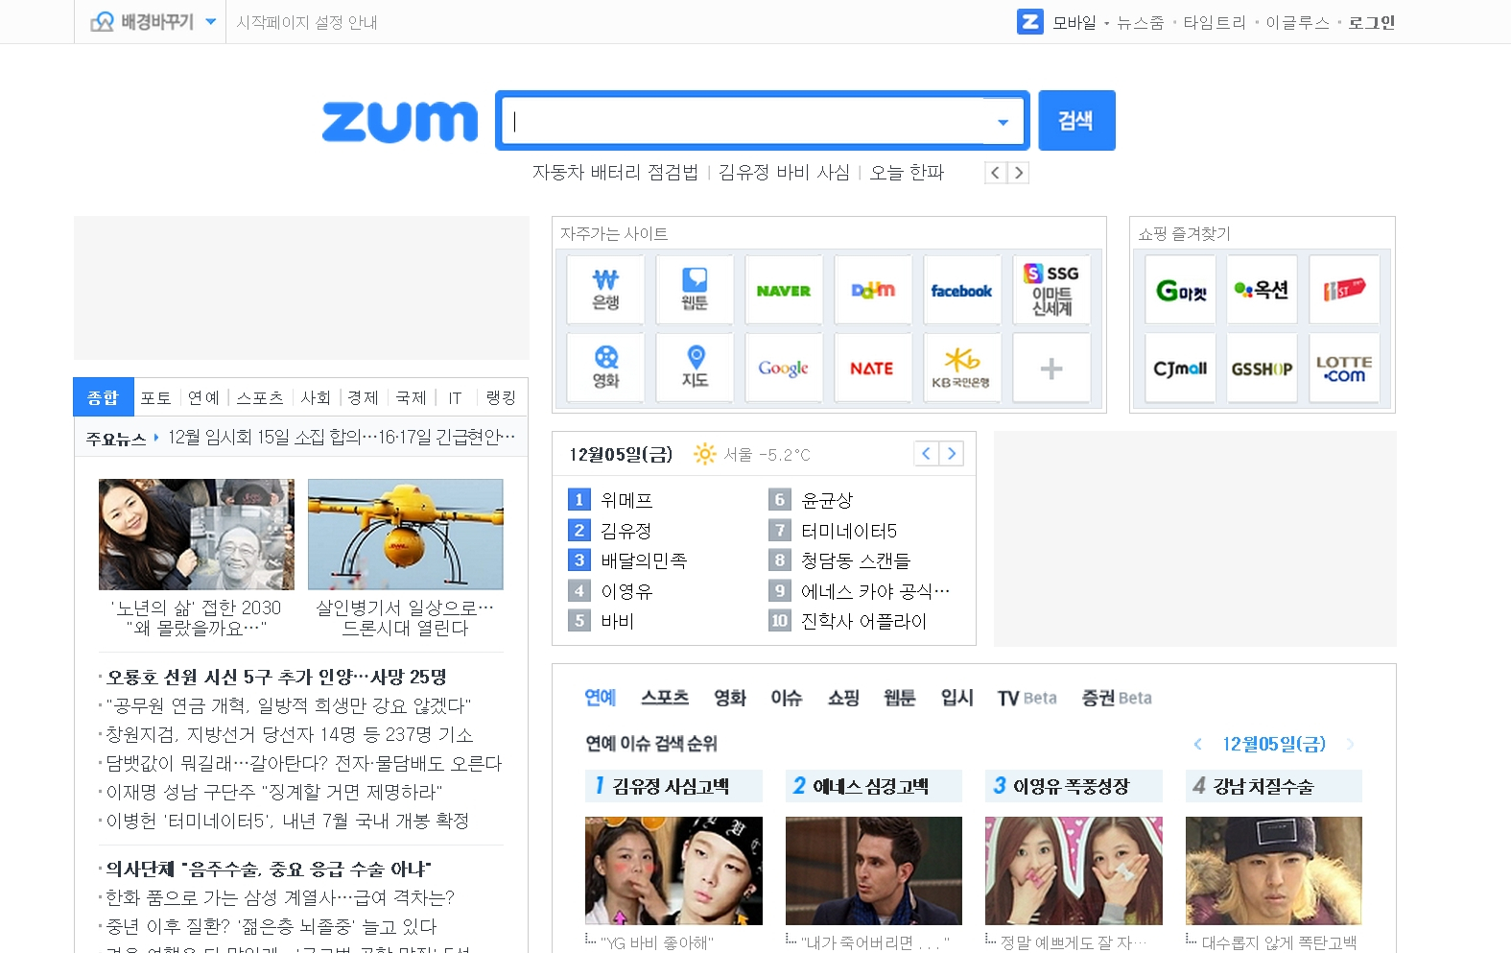The image size is (1511, 953).
Task: Switch to the 웹툰 content tab
Action: click(x=899, y=698)
